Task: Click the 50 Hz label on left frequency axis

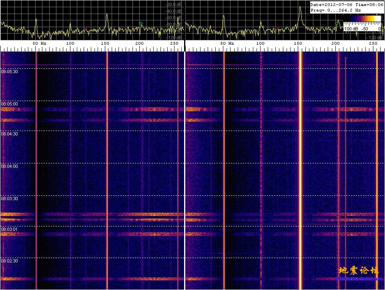Action: click(40, 44)
